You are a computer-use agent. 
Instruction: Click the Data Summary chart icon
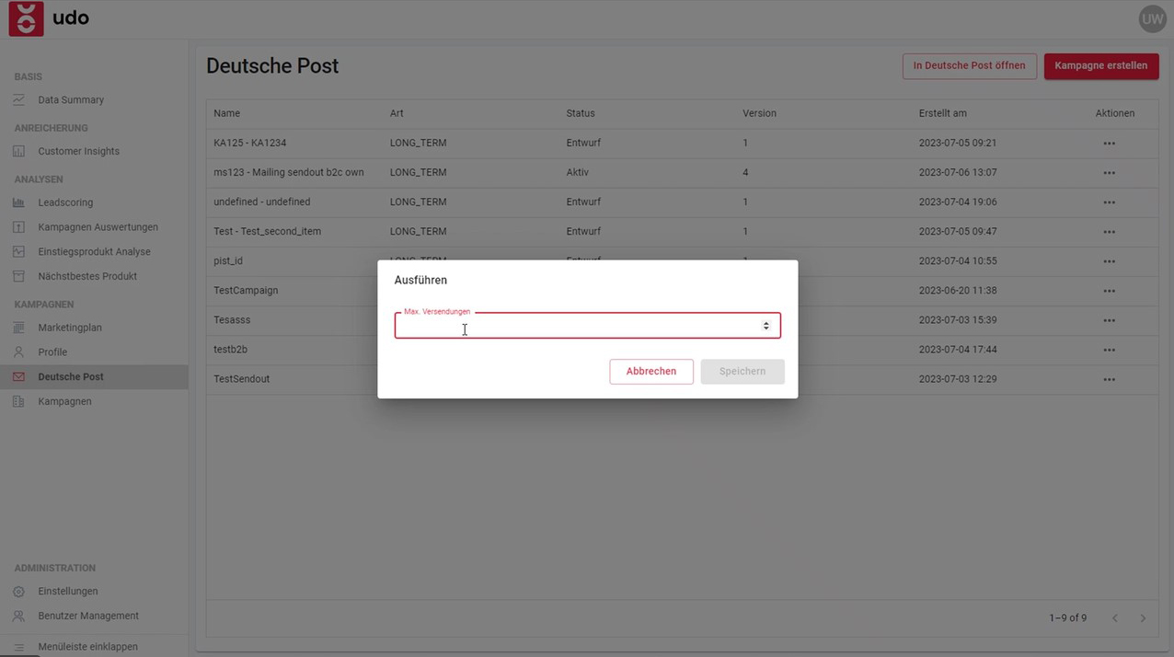click(x=18, y=99)
